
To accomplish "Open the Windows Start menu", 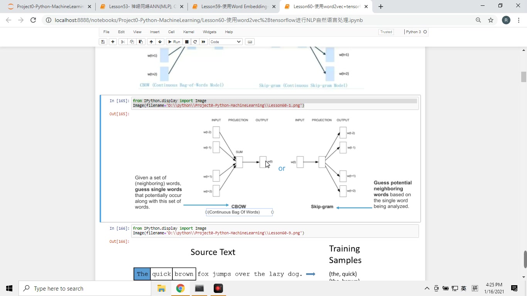I will [9, 288].
